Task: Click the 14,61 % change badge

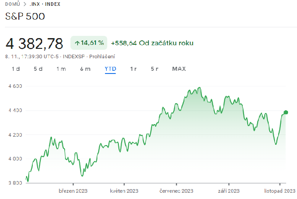Action: (89, 43)
